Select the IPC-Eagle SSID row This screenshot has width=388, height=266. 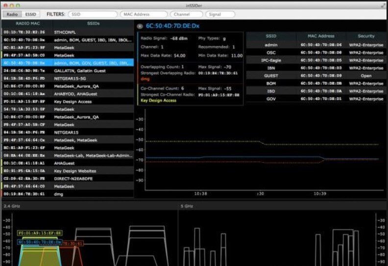(x=316, y=60)
